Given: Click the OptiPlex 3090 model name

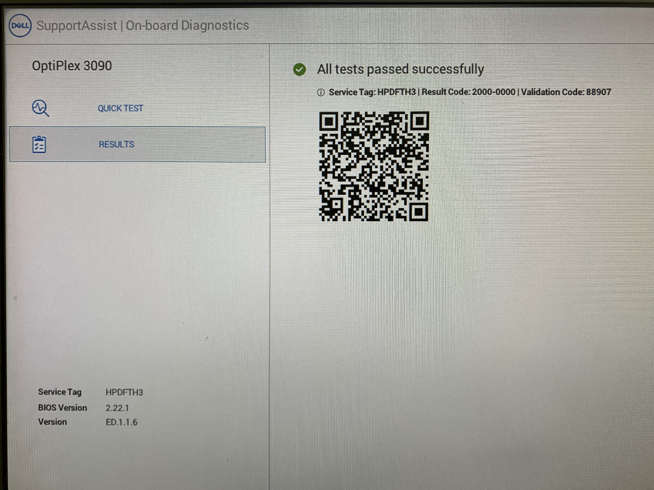Looking at the screenshot, I should pos(72,66).
